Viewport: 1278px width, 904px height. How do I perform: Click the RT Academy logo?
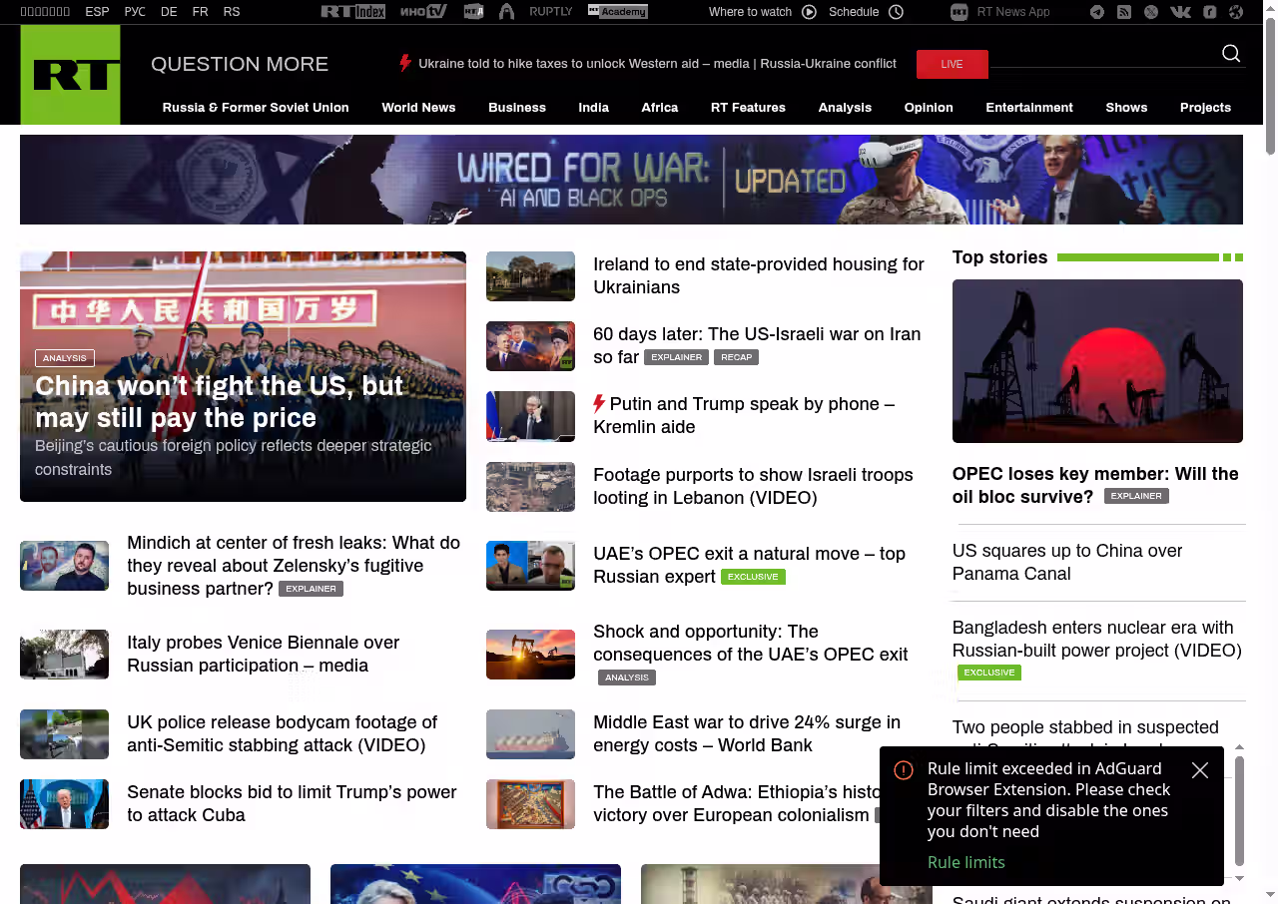pyautogui.click(x=617, y=12)
